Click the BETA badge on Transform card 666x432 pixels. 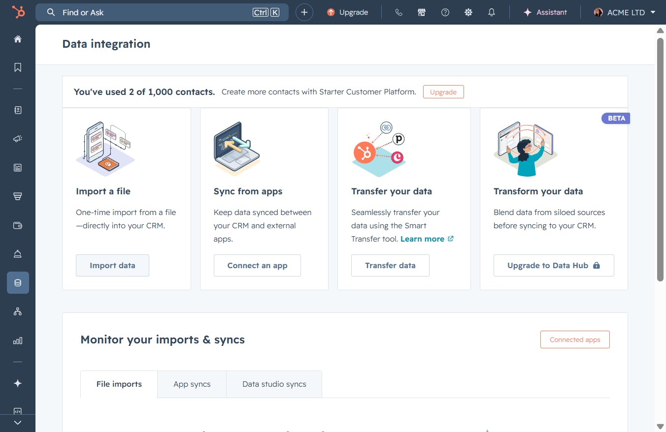click(x=616, y=118)
